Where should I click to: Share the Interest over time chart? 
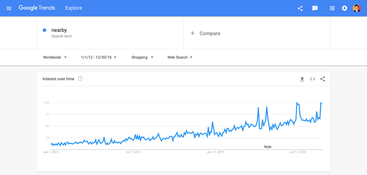point(323,79)
